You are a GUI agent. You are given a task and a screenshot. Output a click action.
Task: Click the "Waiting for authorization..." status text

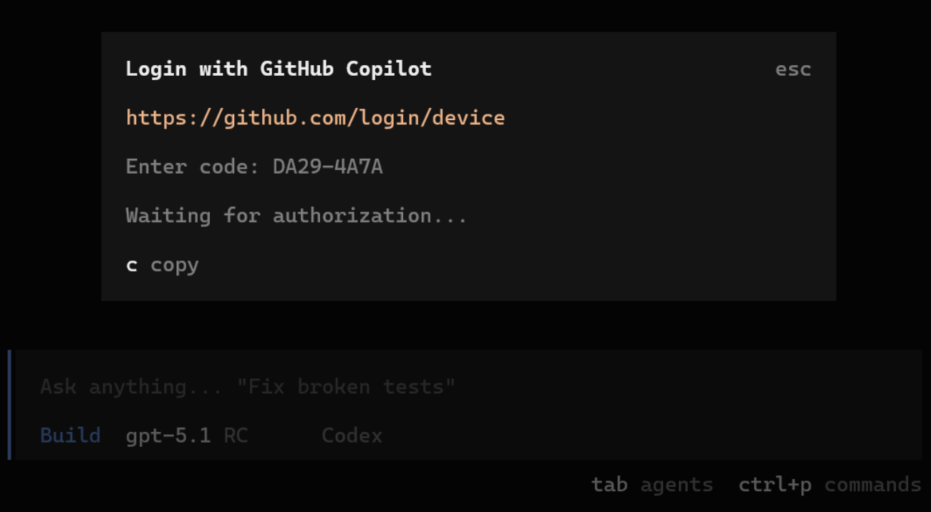pos(296,215)
